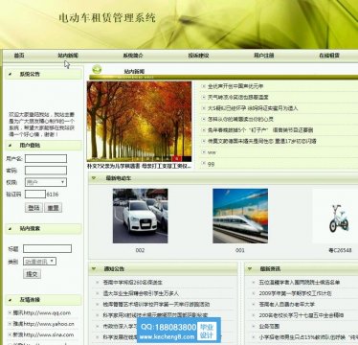The image size is (358, 345).
Task: Click the bullet icon beside the 雅虎 yahoo.cn link
Action: pyautogui.click(x=10, y=324)
